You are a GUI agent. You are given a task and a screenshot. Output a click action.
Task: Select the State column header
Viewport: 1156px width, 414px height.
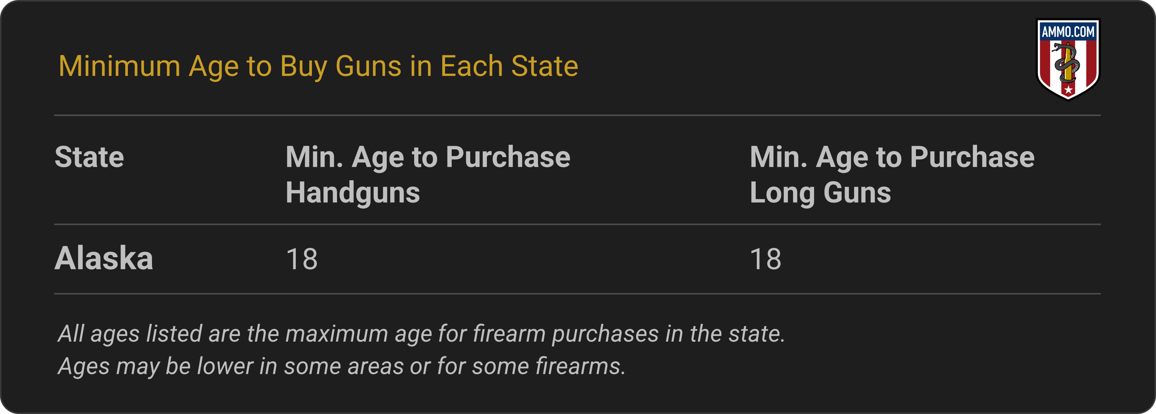pyautogui.click(x=89, y=157)
